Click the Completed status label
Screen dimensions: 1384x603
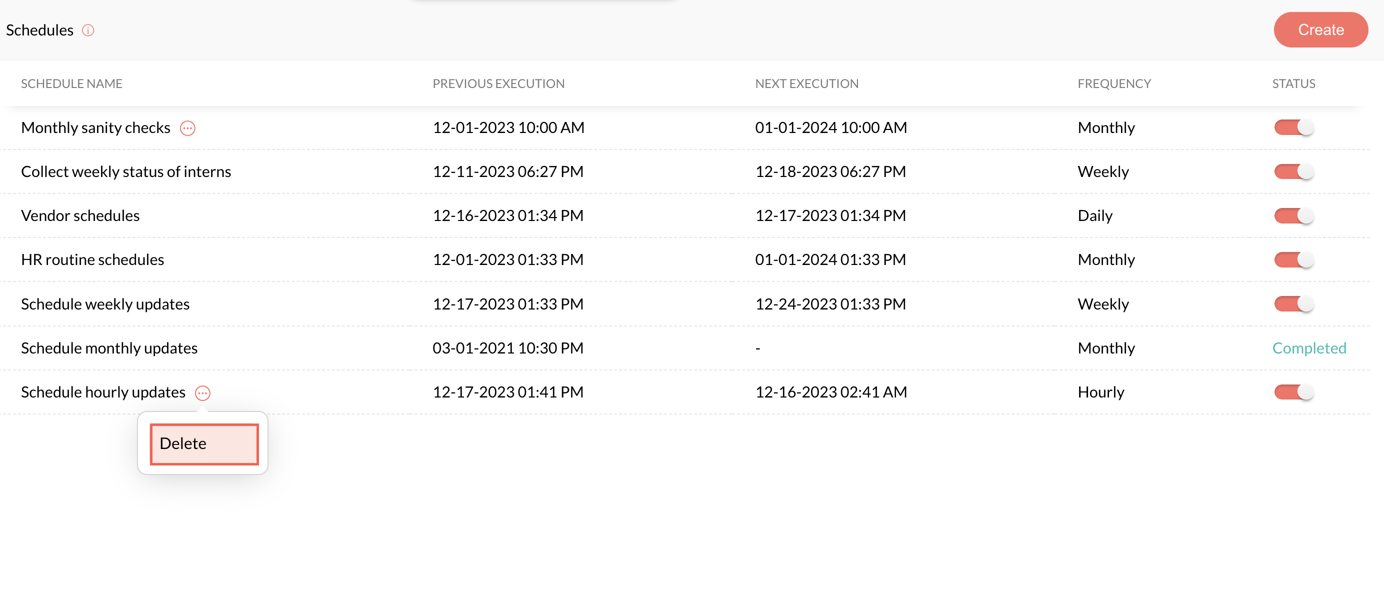point(1309,347)
